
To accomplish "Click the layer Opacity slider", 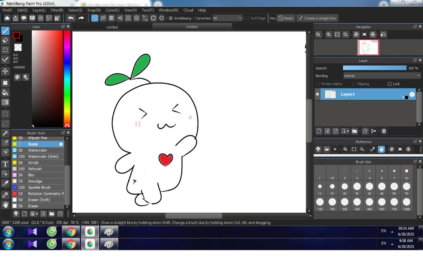I will (374, 68).
